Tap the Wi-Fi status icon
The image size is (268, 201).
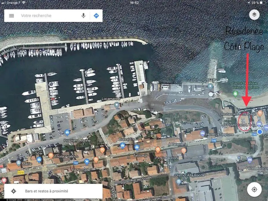[x=24, y=3]
